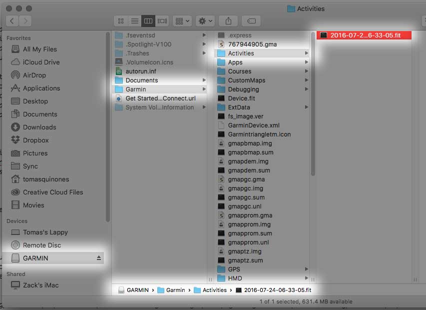Select Zack's iMac under Shared
The image size is (426, 310).
(x=34, y=285)
